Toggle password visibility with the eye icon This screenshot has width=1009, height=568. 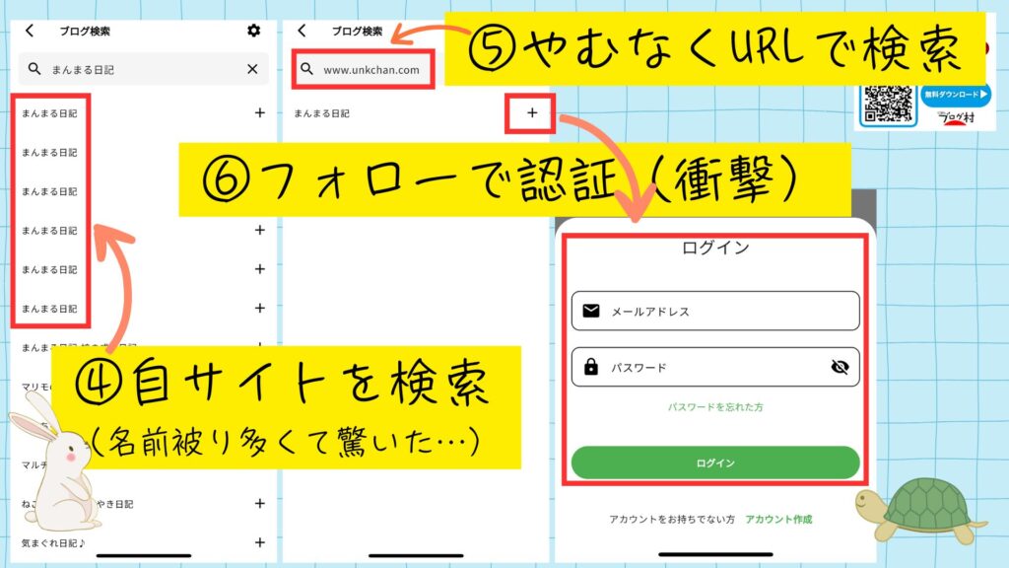pos(840,367)
